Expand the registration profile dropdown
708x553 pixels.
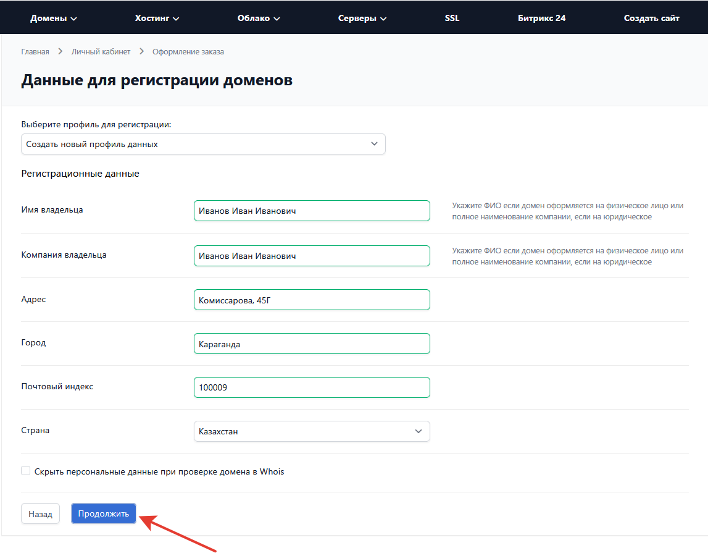click(x=203, y=144)
